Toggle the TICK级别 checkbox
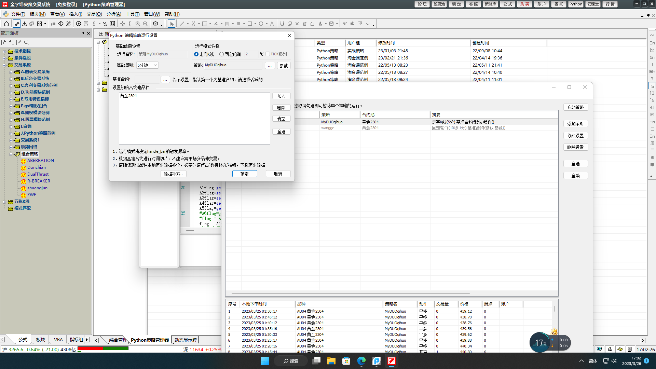Viewport: 656px width, 369px height. (268, 54)
